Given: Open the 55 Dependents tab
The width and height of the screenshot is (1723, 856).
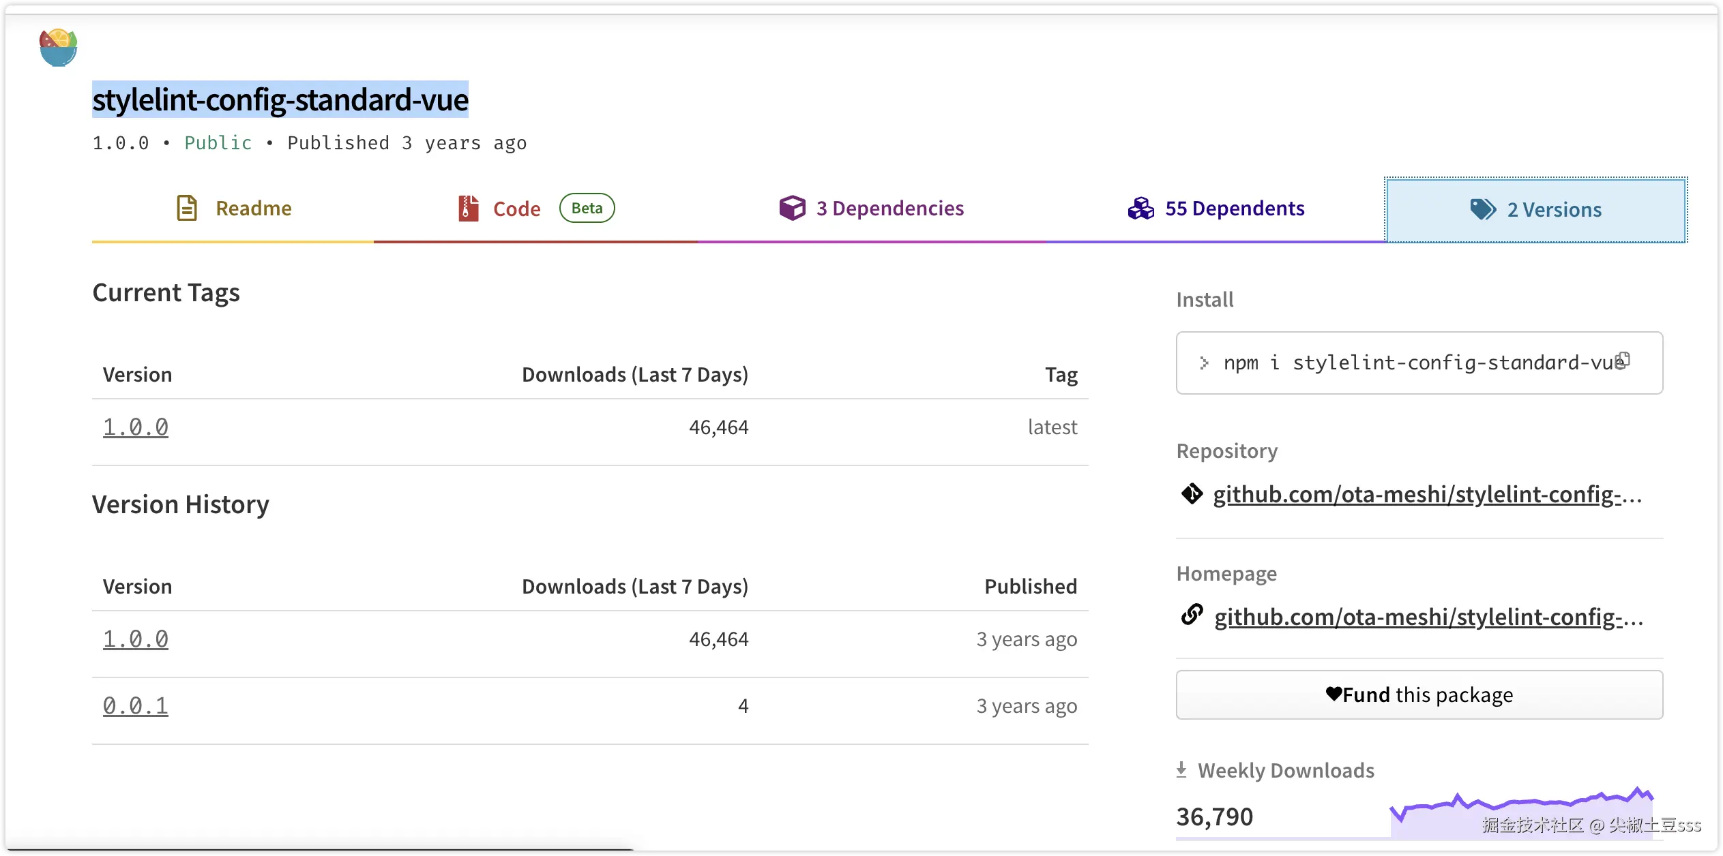Looking at the screenshot, I should [1234, 208].
